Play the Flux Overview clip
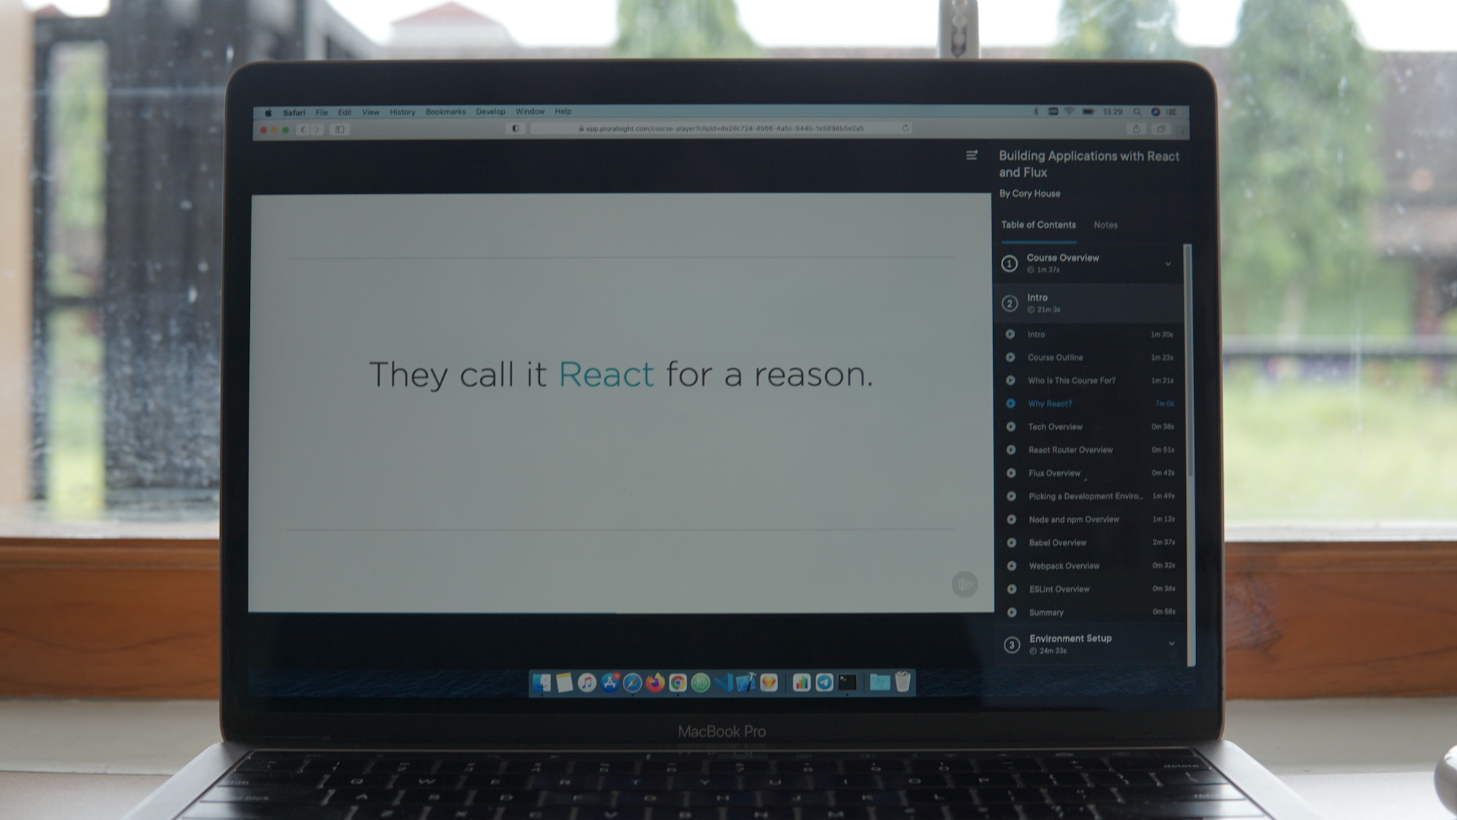The width and height of the screenshot is (1457, 820). click(1091, 473)
